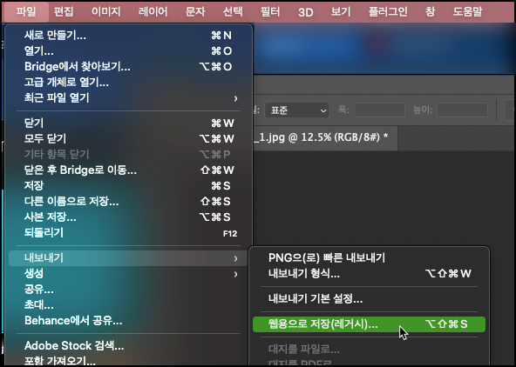Open the 파일 menu in menu bar
Image resolution: width=516 pixels, height=367 pixels.
click(25, 12)
